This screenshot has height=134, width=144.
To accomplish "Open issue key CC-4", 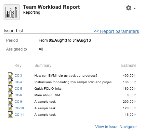I will click(18, 82).
